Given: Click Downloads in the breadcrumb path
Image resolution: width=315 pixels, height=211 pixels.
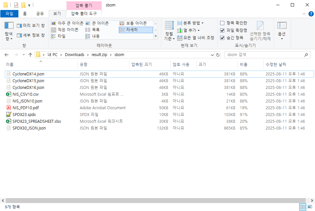Looking at the screenshot, I should coord(74,55).
